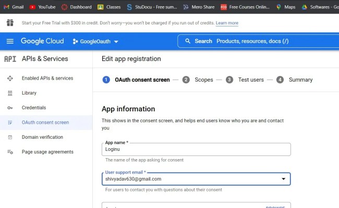Click the Enabled APIs & services icon
The width and height of the screenshot is (339, 208).
click(x=10, y=78)
